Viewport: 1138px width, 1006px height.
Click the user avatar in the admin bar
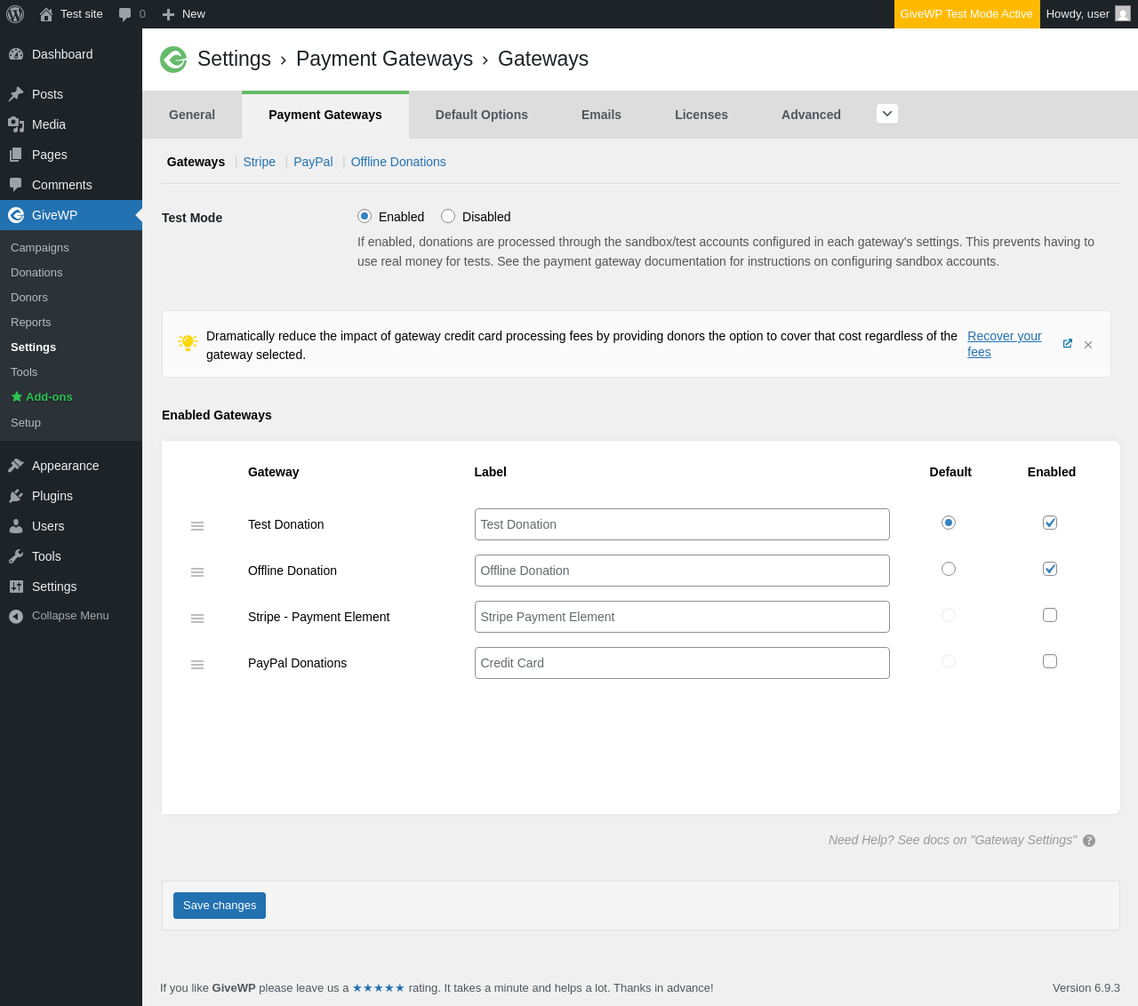(x=1123, y=14)
